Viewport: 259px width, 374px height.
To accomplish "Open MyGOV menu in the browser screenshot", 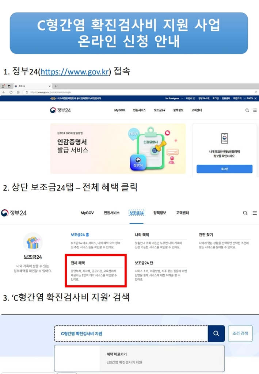I will [x=119, y=110].
